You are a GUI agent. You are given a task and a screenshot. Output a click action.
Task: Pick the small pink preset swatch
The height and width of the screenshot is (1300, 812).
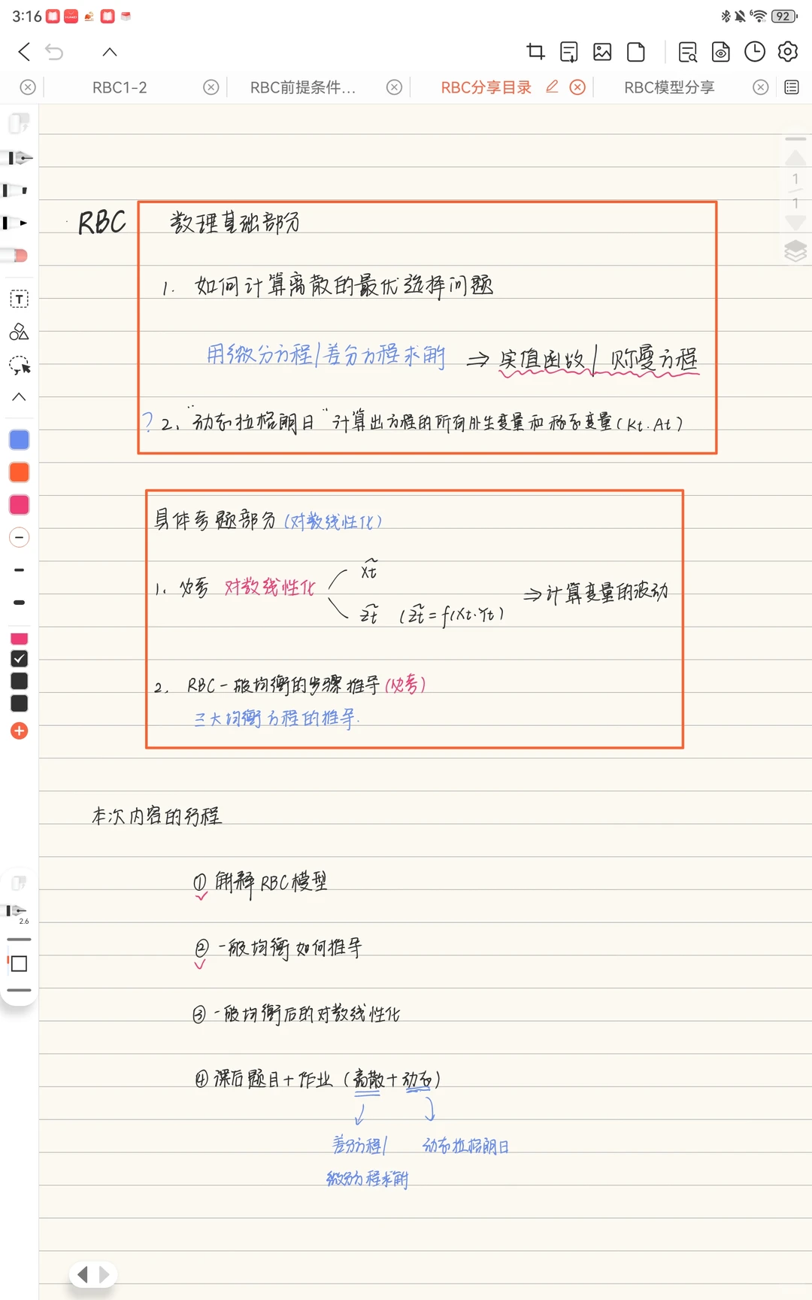coord(19,639)
